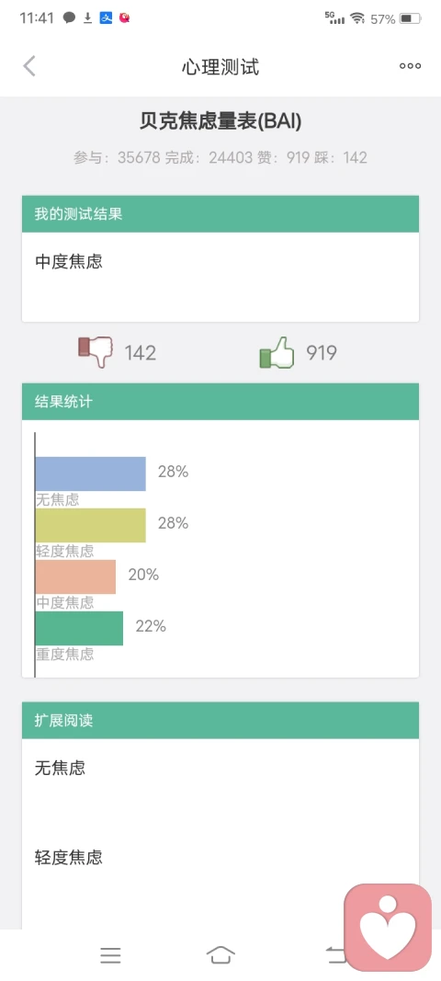Viewport: 441px width, 981px height.
Task: Select the green 重度焦虑 22% bar
Action: 79,628
